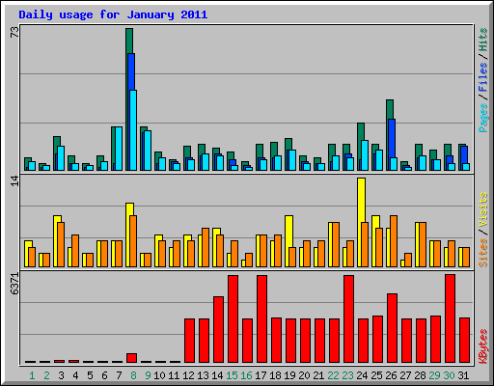Click day 30 on the date axis
Image resolution: width=494 pixels, height=386 pixels.
(449, 375)
